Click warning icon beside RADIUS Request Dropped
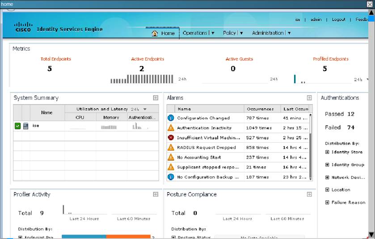Screen dimensions: 375x239 point(170,148)
